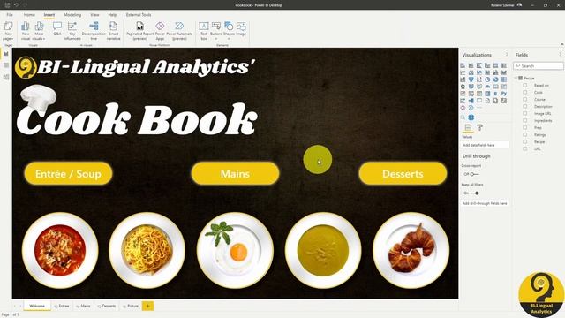The height and width of the screenshot is (318, 565).
Task: Insert the Key influencers visual
Action: coord(72,31)
